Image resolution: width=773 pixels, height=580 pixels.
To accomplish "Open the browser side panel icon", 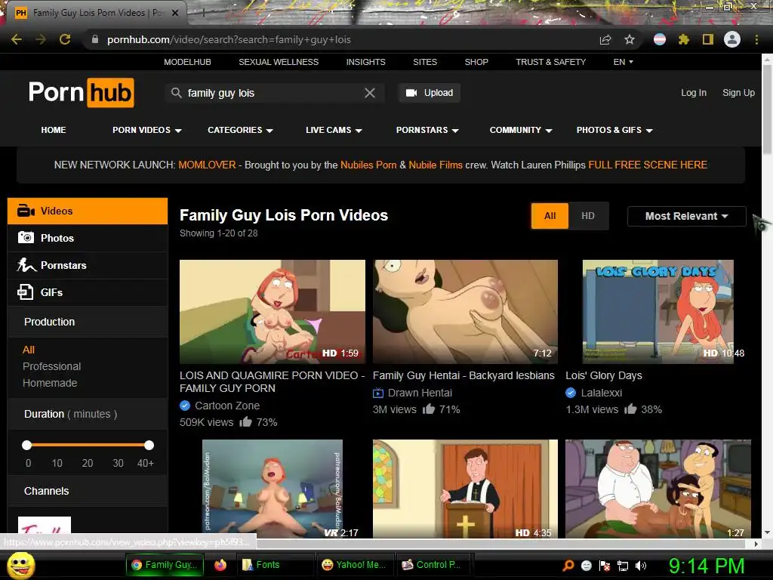I will click(708, 39).
